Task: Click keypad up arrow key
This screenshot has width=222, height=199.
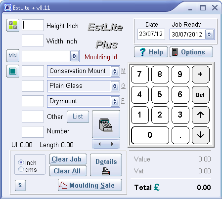Action: [x=201, y=115]
